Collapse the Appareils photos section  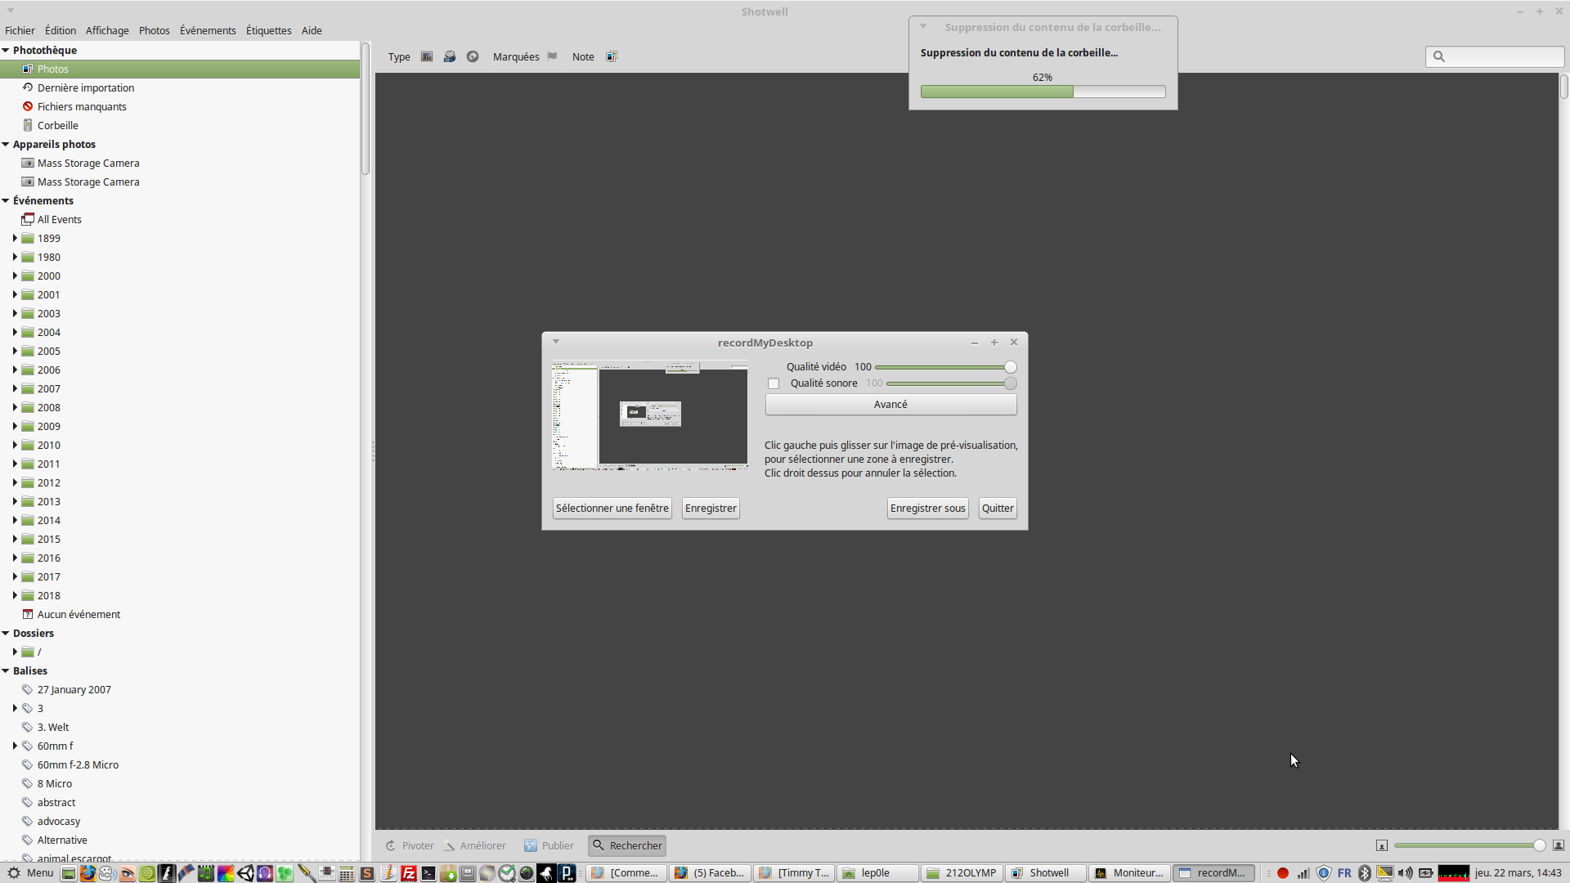coord(6,144)
